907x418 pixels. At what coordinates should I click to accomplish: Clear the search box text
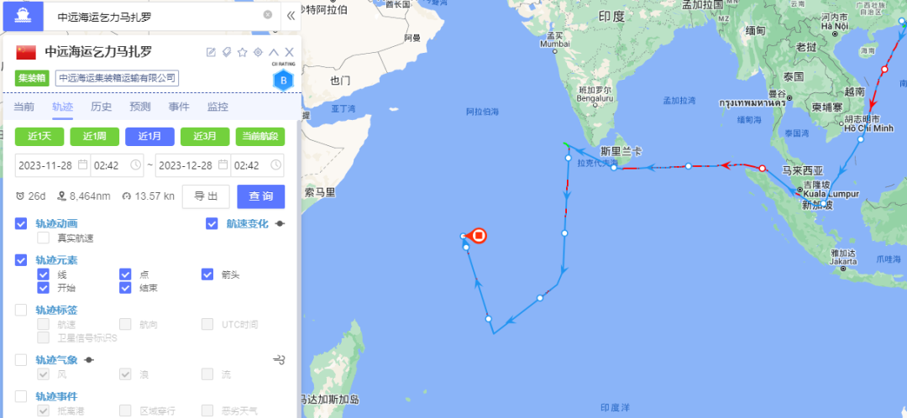267,15
